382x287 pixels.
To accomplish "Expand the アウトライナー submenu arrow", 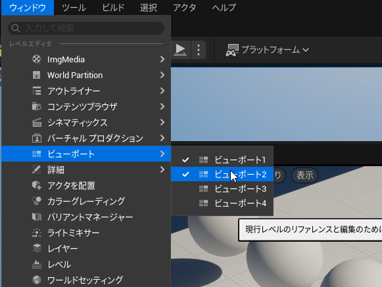I will [162, 91].
